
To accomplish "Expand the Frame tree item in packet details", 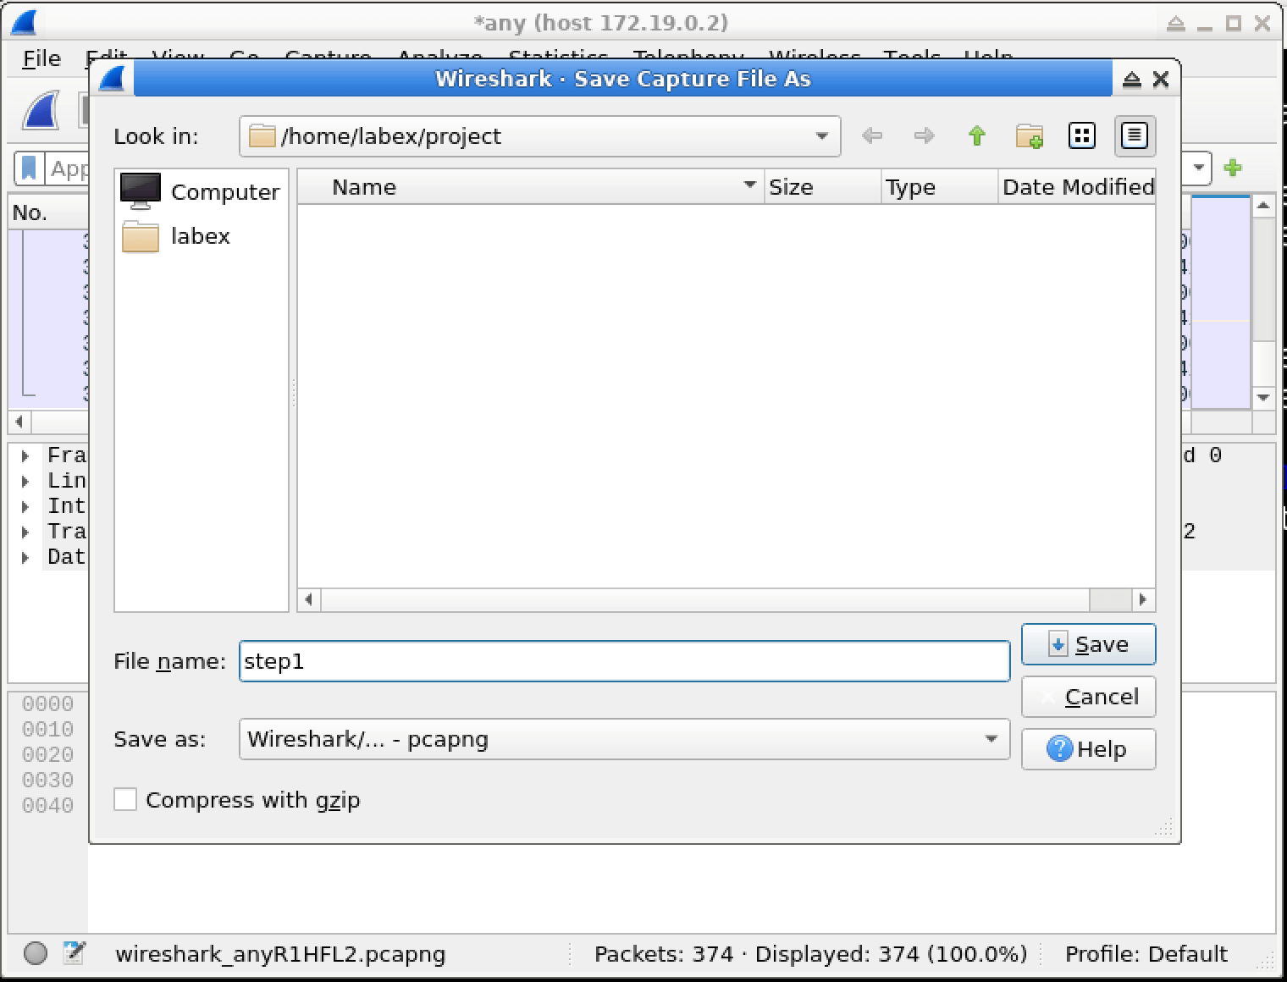I will (25, 456).
